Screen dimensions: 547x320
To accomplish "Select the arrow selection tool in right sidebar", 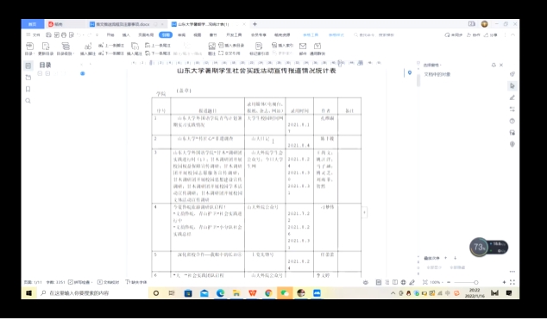I will click(x=512, y=85).
